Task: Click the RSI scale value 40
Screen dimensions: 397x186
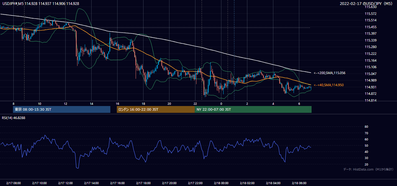Action: click(x=366, y=152)
